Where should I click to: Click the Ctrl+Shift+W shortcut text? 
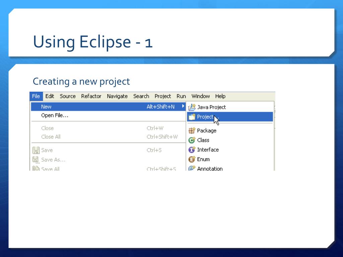tap(162, 137)
